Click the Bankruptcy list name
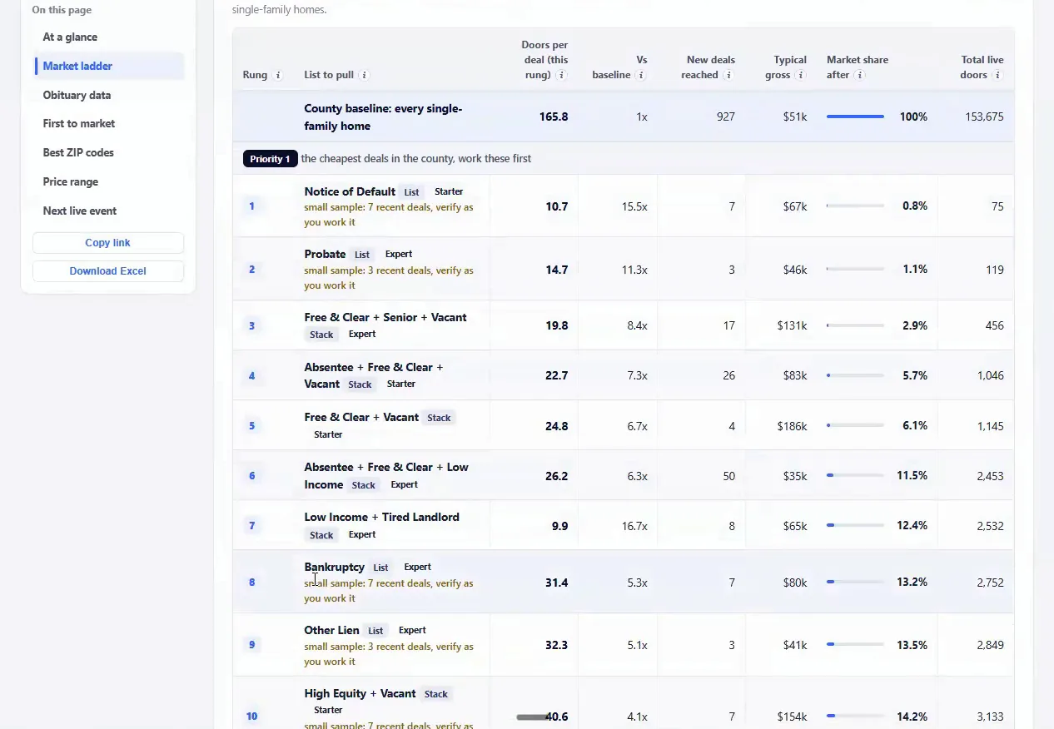 click(334, 567)
